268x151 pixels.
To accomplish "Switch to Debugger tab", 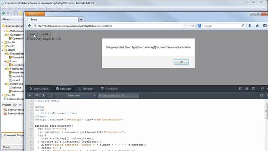I will tap(63, 89).
